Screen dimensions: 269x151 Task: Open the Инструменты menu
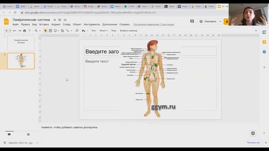pos(92,24)
